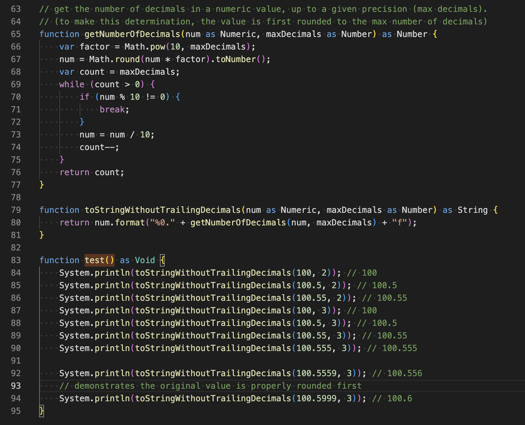Click line number 63 in gutter
This screenshot has width=525, height=425.
click(x=16, y=9)
